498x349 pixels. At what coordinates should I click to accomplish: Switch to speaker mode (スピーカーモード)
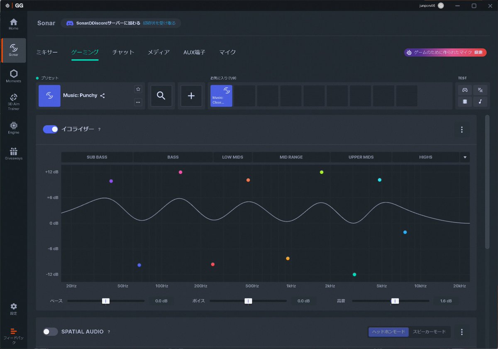coord(429,332)
